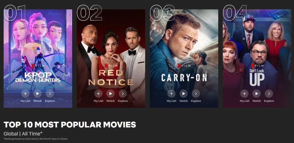Screen dimensions: 294x143
Task: Select the Don't Look Up poster
Action: (257, 59)
